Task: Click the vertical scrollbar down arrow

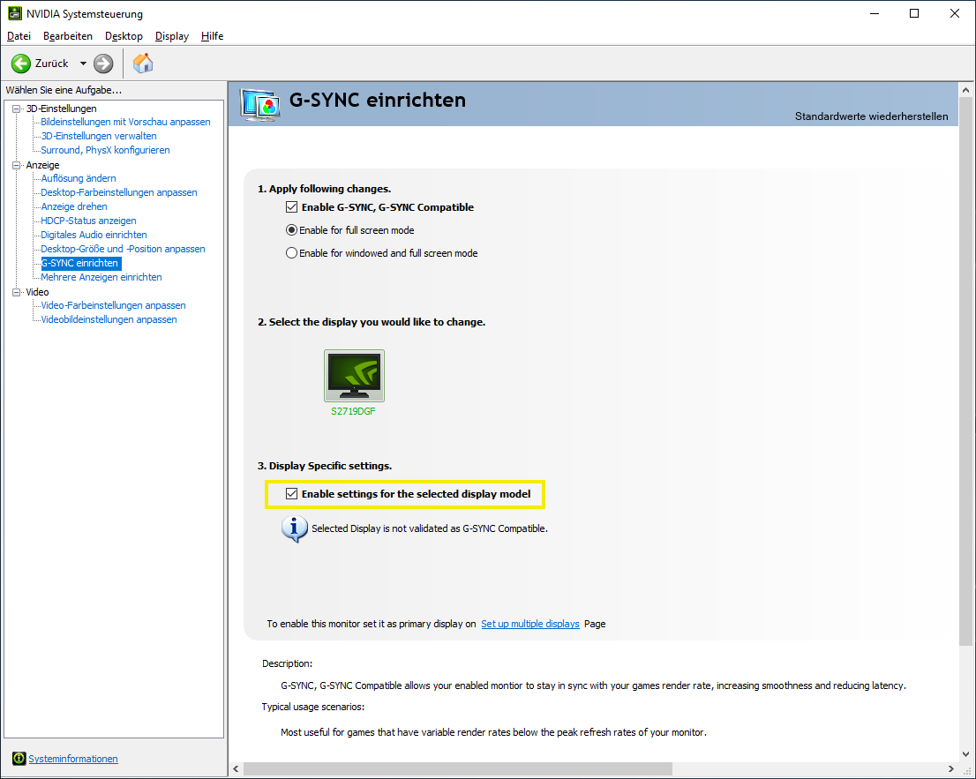Action: [966, 754]
